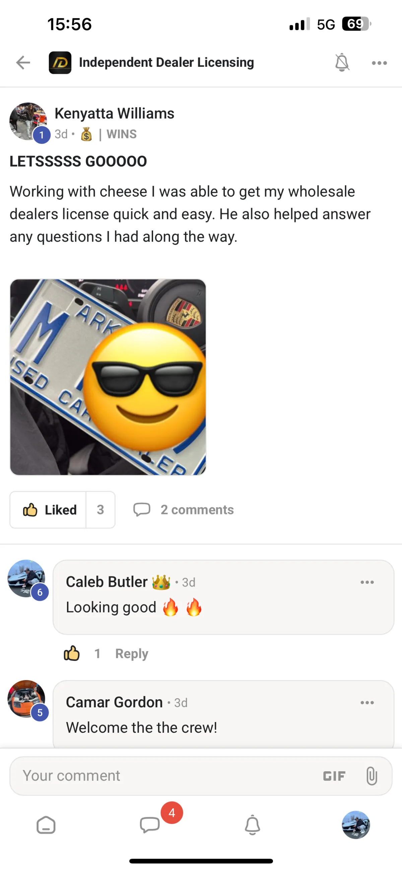Open Caleb Butler's avatar
Image resolution: width=402 pixels, height=871 pixels.
[26, 578]
